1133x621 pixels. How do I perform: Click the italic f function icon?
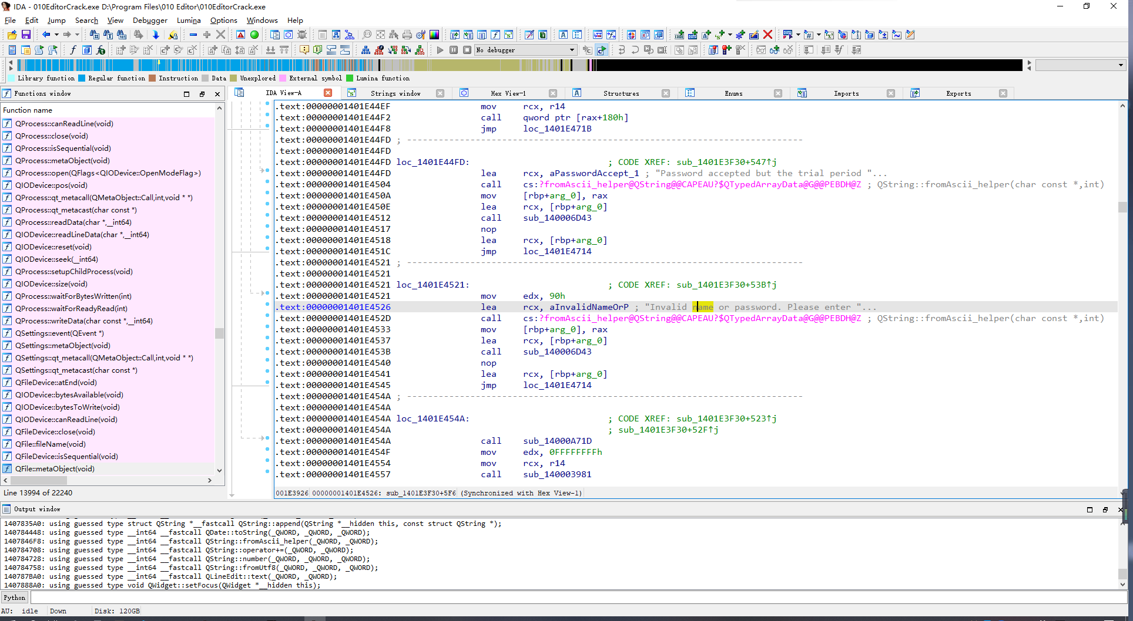(x=73, y=50)
